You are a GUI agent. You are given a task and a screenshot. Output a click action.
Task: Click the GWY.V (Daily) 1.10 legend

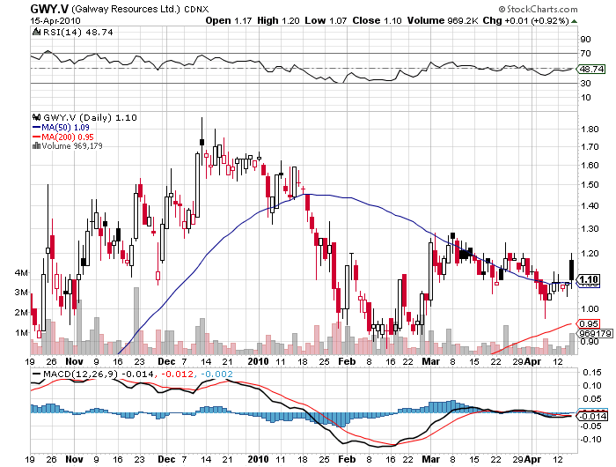(90, 118)
